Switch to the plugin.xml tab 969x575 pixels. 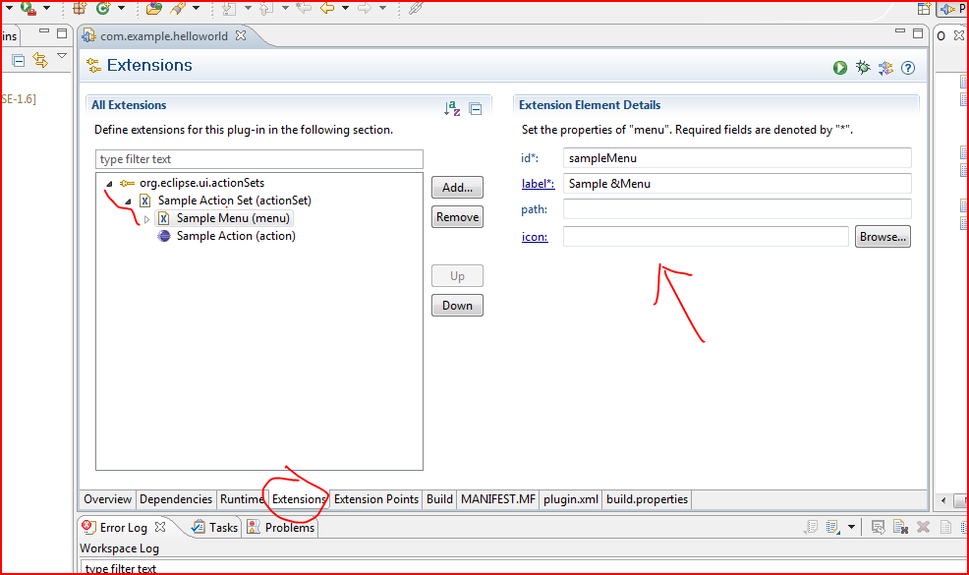tap(570, 499)
